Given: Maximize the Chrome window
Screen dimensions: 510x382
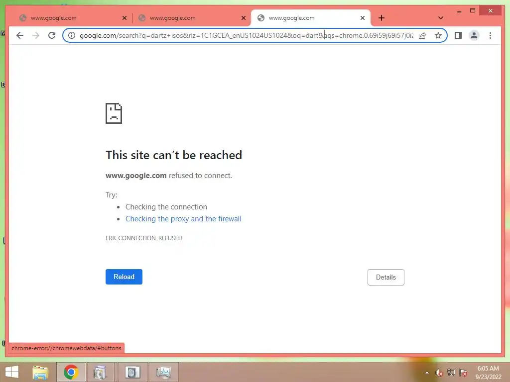Looking at the screenshot, I should (x=473, y=11).
